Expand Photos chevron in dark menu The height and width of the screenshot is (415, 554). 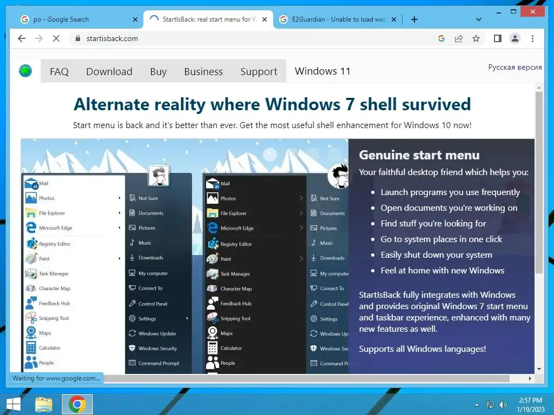pos(301,198)
